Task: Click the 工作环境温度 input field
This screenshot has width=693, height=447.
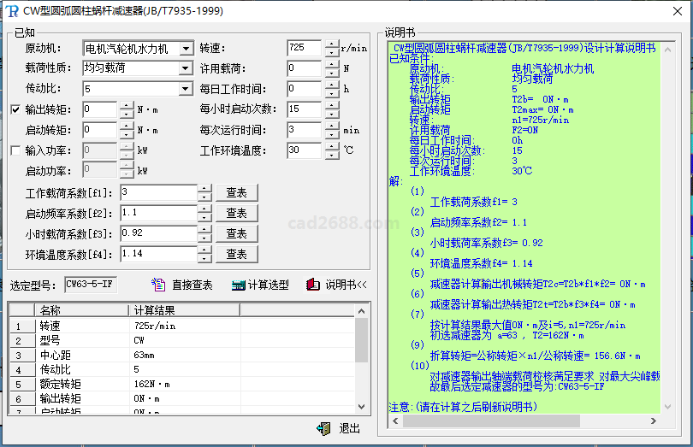Action: coord(305,150)
